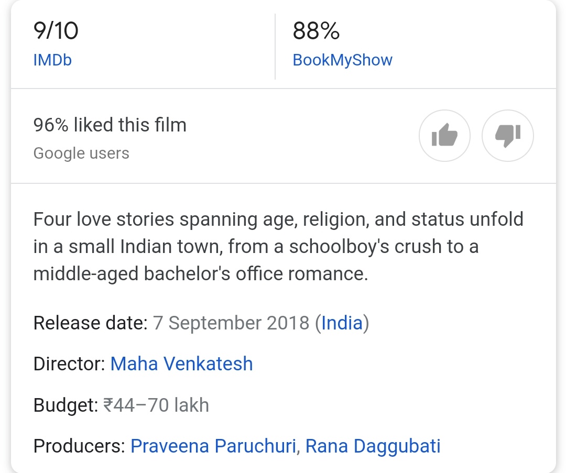Image resolution: width=566 pixels, height=473 pixels.
Task: Click the 9/10 rating score
Action: click(x=56, y=31)
